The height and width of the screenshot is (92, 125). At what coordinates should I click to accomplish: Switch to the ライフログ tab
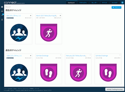tap(114, 3)
